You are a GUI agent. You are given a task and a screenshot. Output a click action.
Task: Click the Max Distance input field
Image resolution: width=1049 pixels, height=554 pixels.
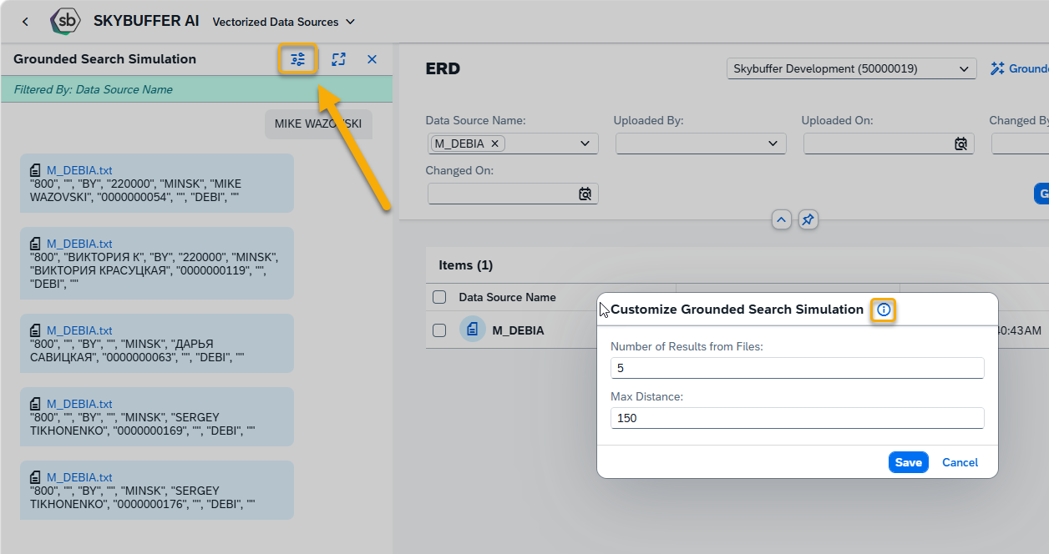[797, 418]
